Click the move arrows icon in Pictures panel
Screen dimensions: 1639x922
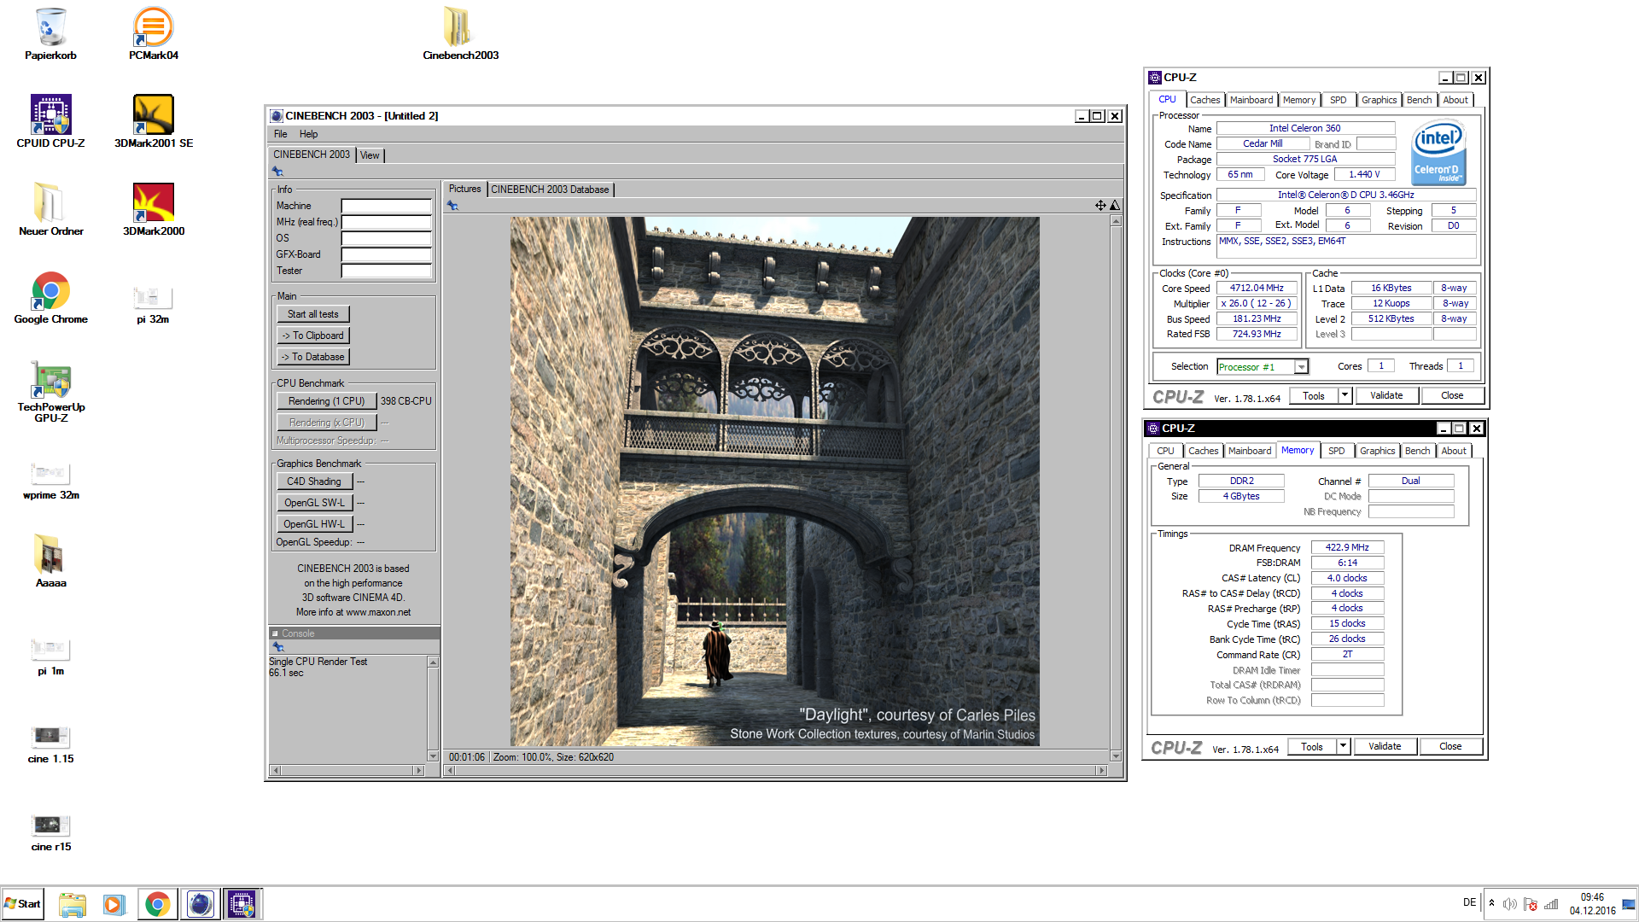1100,206
